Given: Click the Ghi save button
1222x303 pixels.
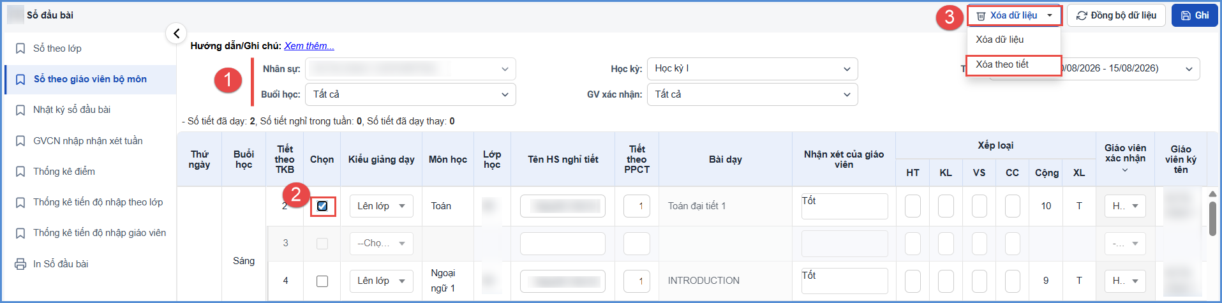Looking at the screenshot, I should tap(1195, 15).
